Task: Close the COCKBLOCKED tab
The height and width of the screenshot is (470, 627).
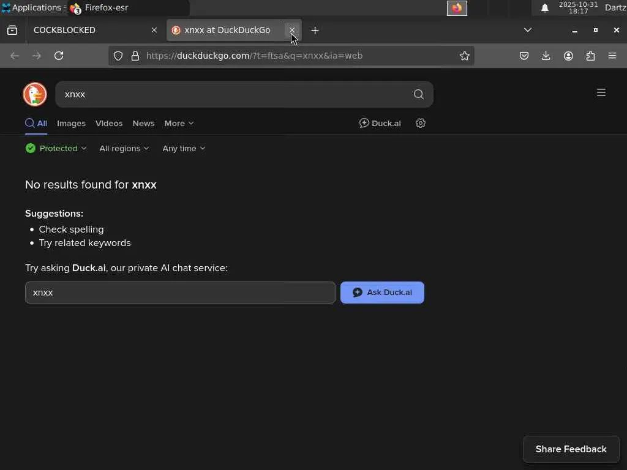Action: click(154, 30)
